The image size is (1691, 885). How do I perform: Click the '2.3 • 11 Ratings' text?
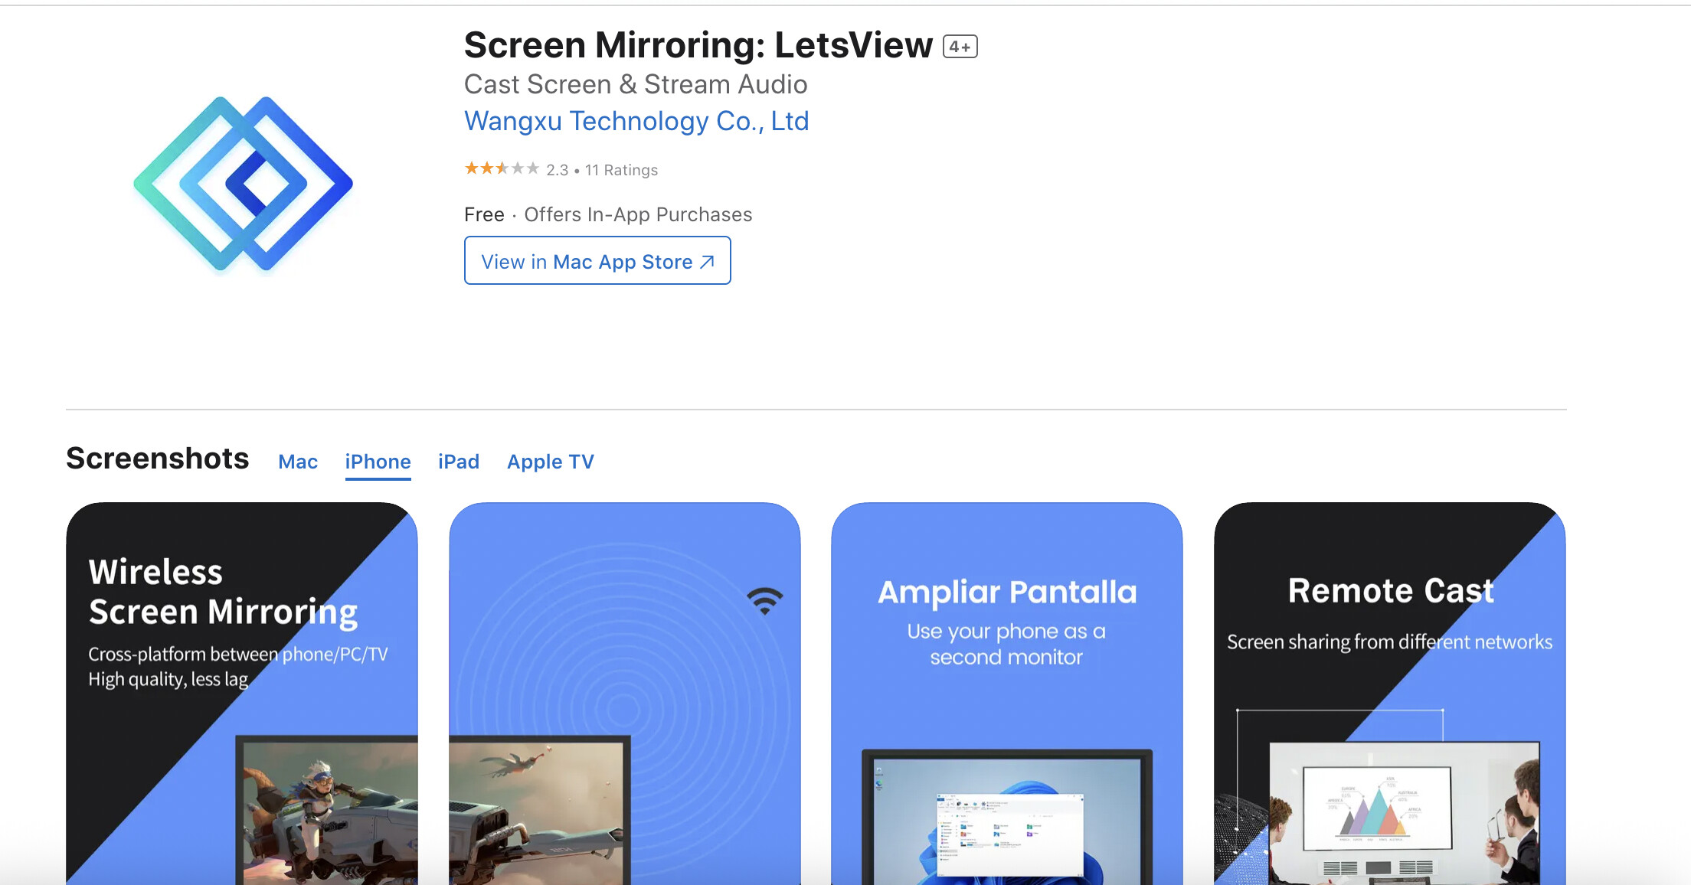[602, 170]
